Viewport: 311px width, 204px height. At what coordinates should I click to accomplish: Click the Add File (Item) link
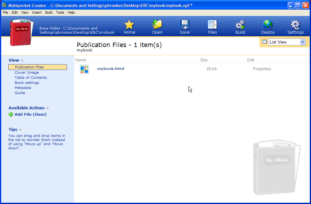click(31, 114)
